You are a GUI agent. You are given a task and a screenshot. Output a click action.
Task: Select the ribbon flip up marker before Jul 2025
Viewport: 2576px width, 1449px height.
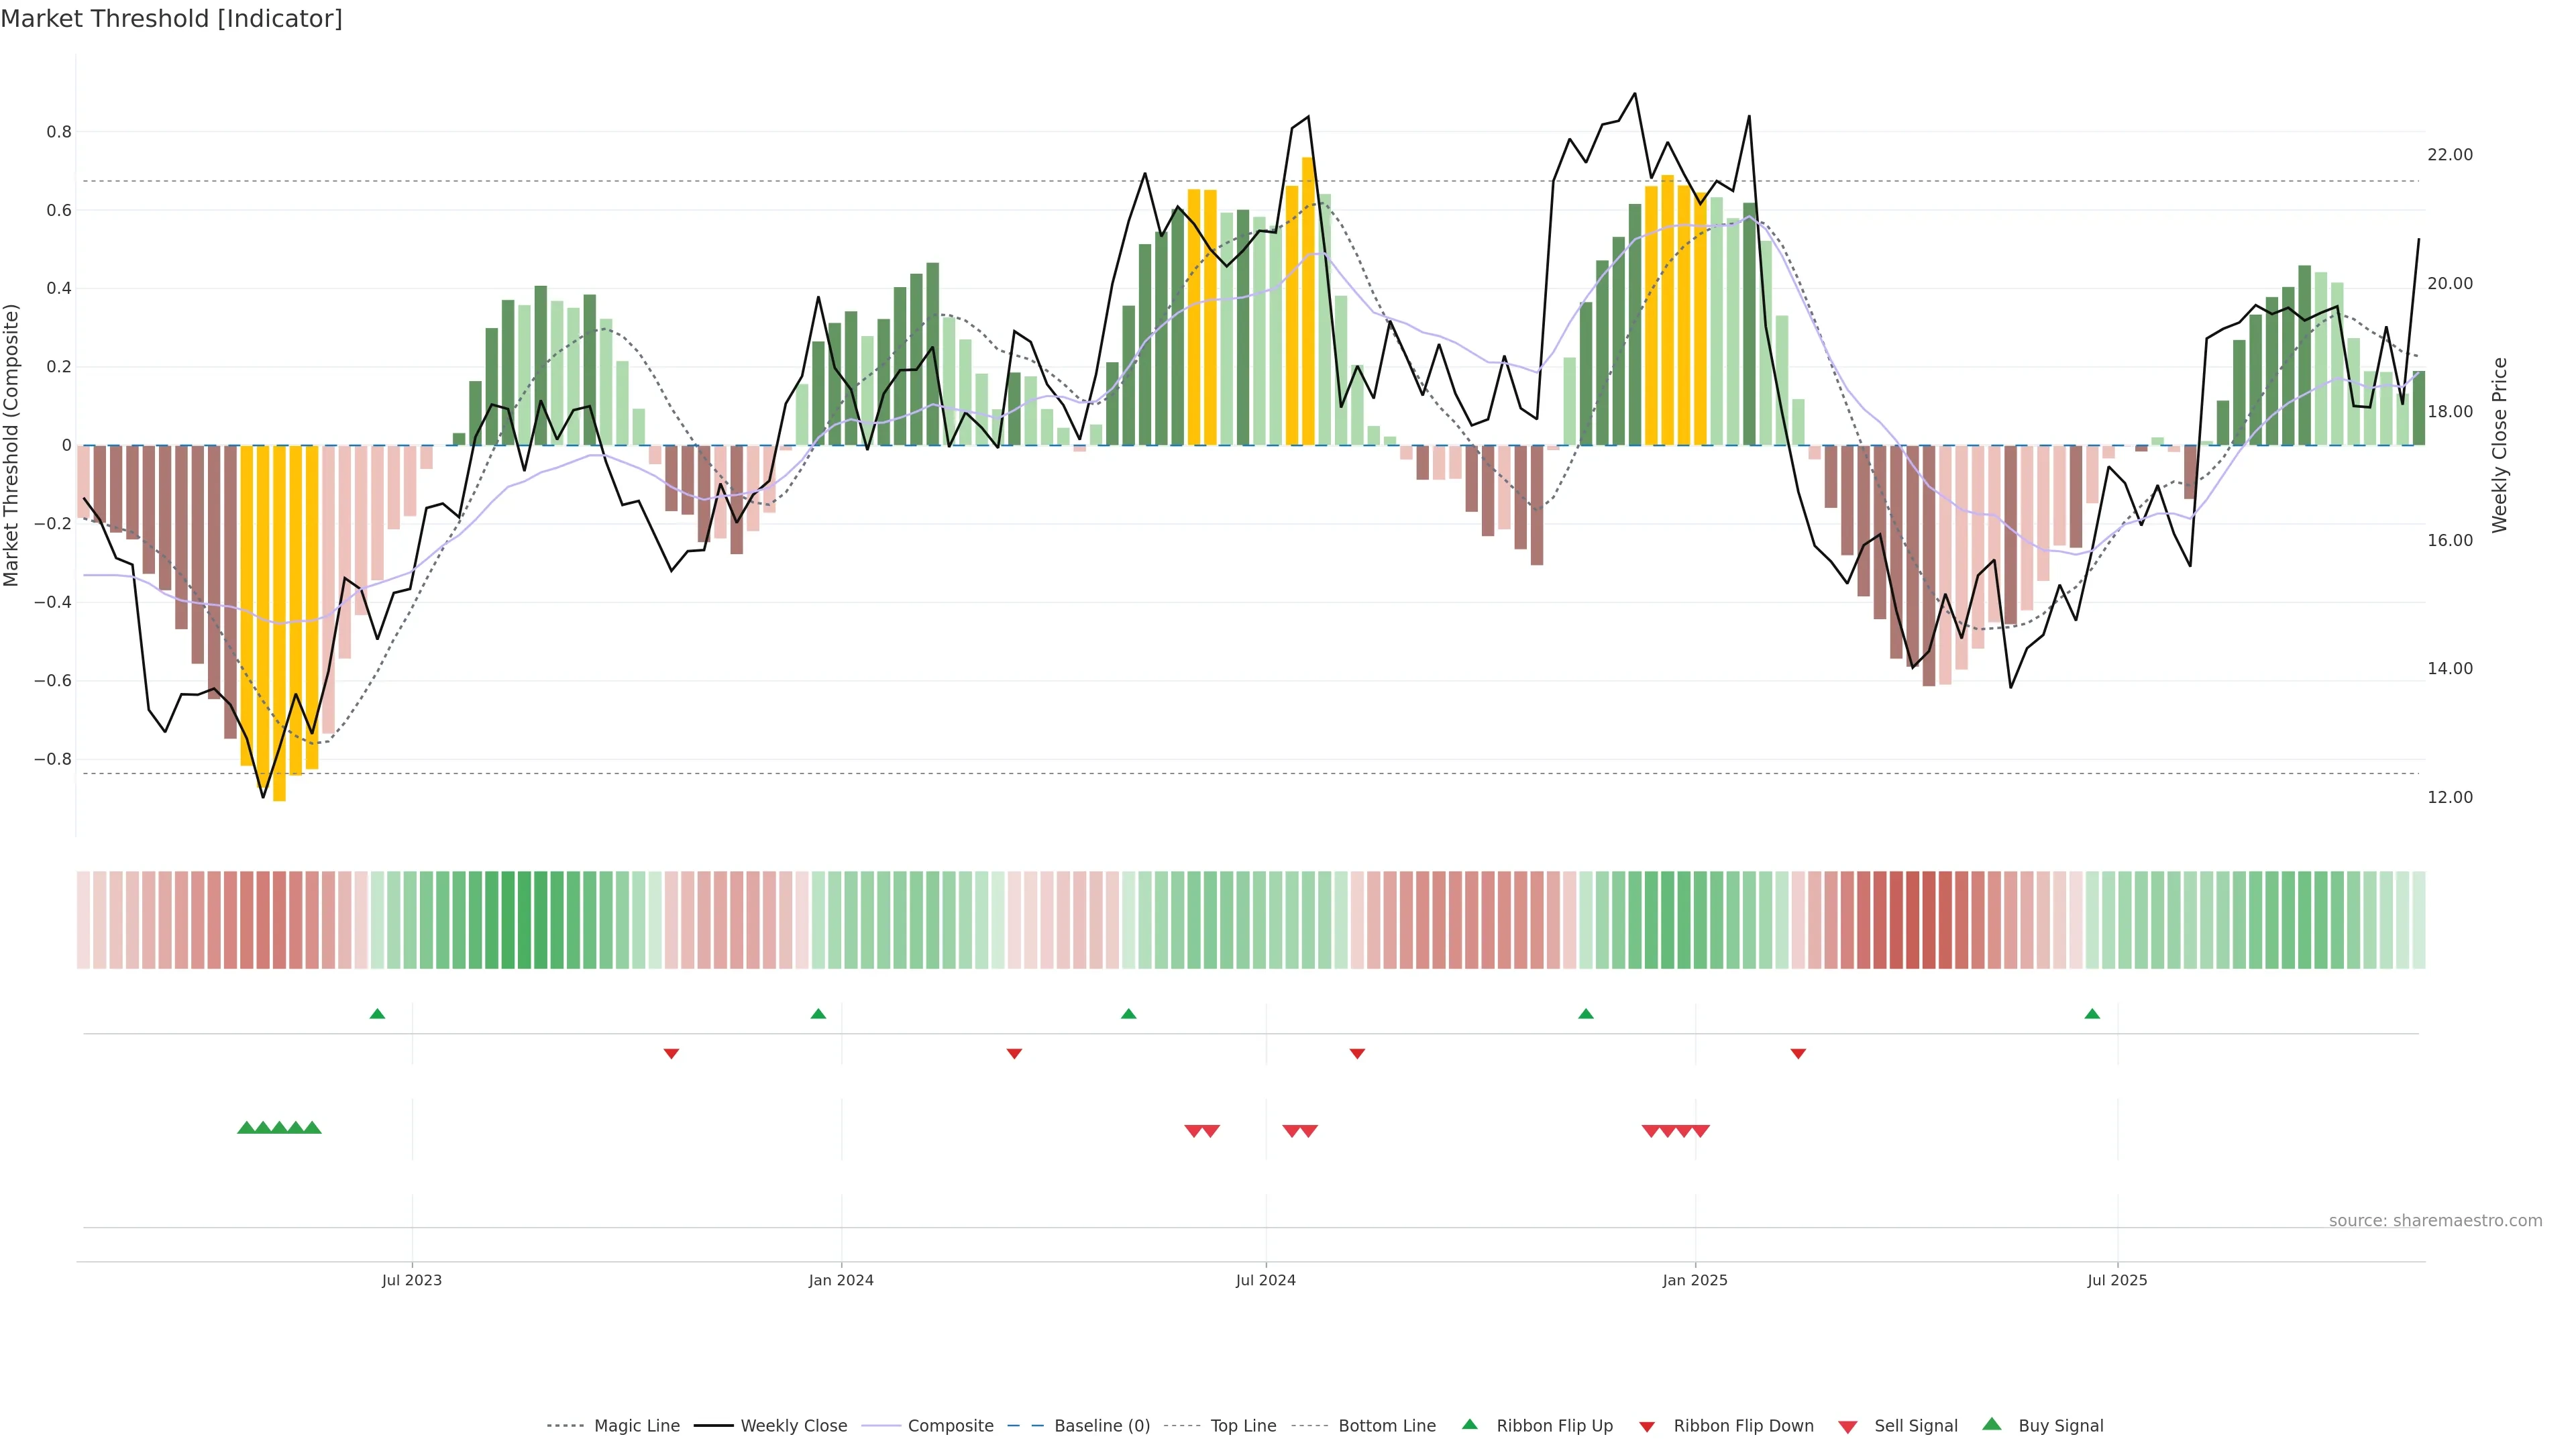coord(2092,1014)
